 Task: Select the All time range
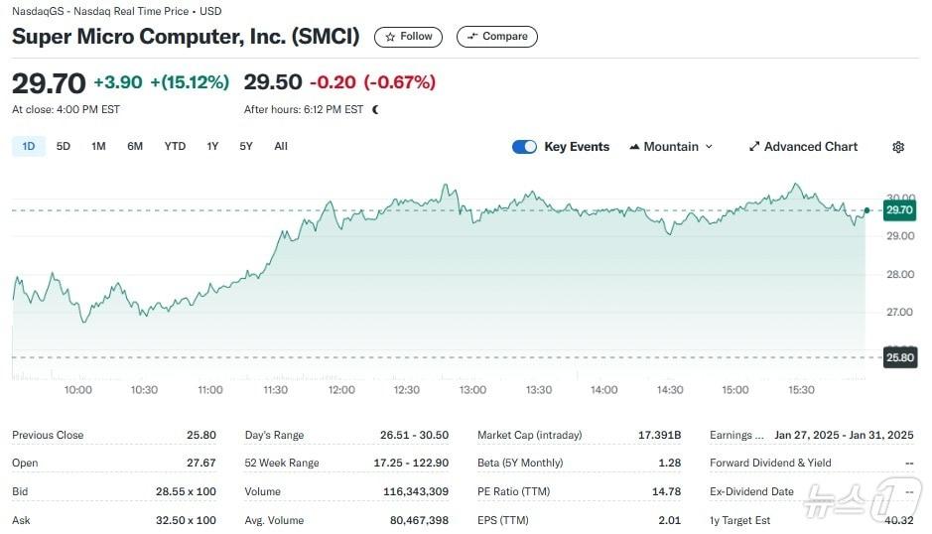[281, 146]
